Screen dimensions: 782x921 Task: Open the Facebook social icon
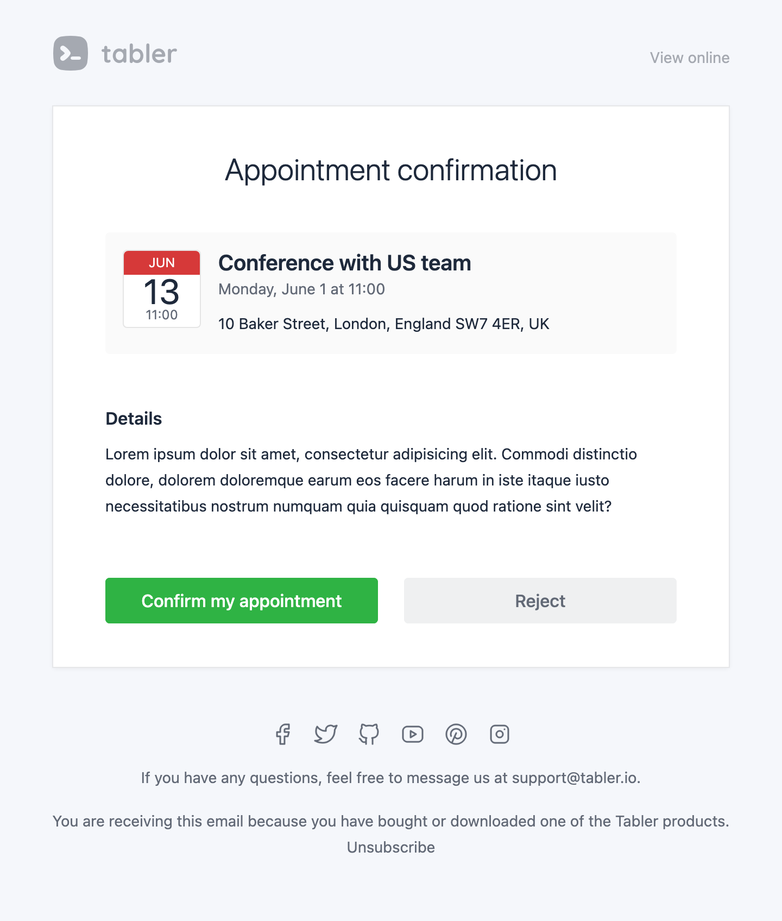click(x=282, y=734)
